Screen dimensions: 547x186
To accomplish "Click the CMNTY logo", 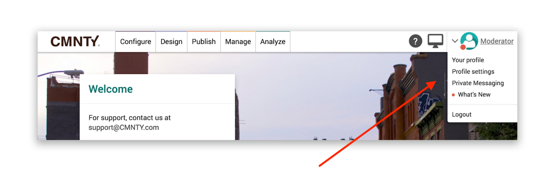I will click(75, 42).
